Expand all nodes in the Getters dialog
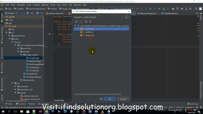The width and height of the screenshot is (203, 114). pyautogui.click(x=86, y=22)
